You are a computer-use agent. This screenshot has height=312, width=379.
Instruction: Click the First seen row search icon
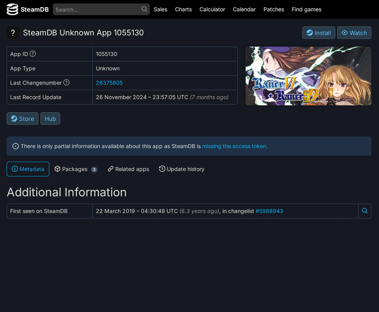click(x=365, y=211)
